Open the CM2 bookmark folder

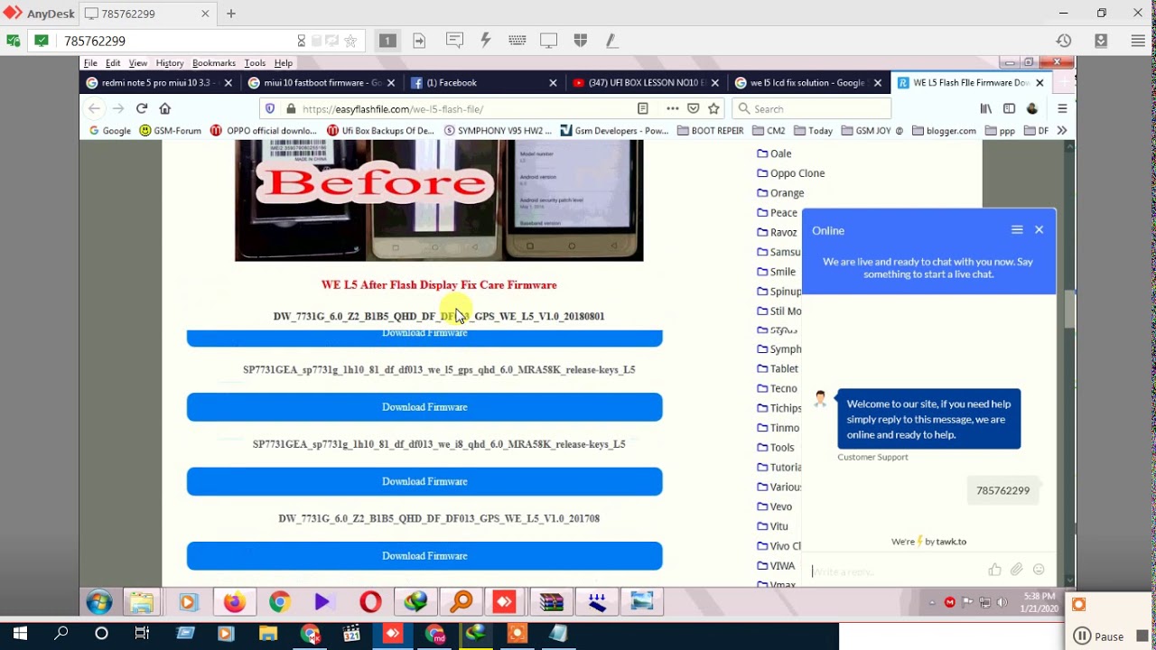point(768,130)
